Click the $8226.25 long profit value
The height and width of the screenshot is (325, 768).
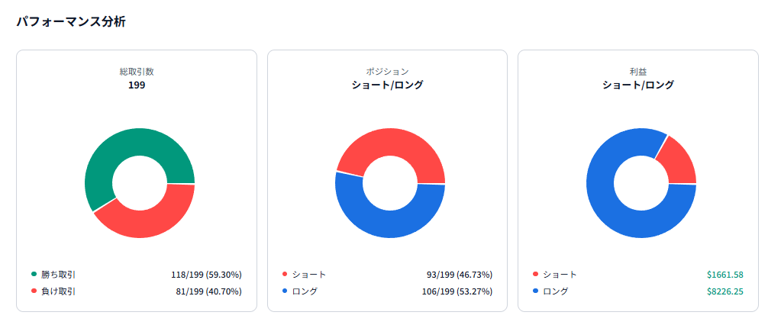click(x=724, y=291)
